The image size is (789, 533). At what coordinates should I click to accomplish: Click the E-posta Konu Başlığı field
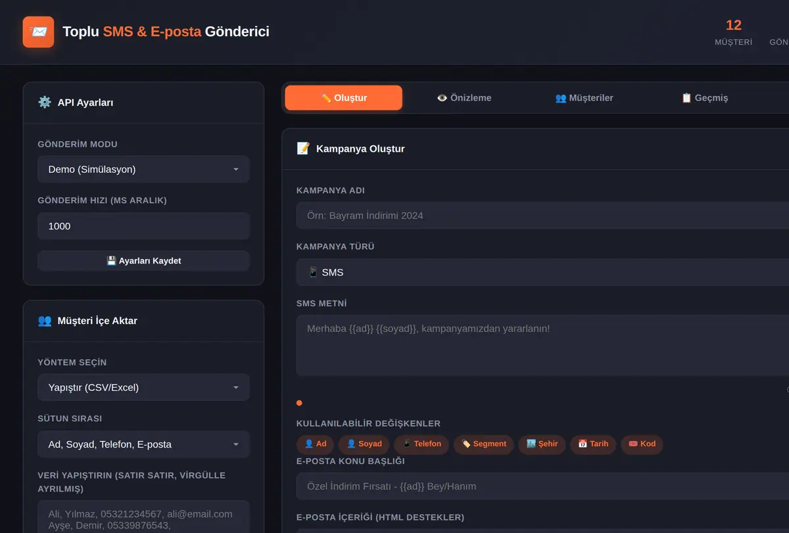click(x=542, y=486)
